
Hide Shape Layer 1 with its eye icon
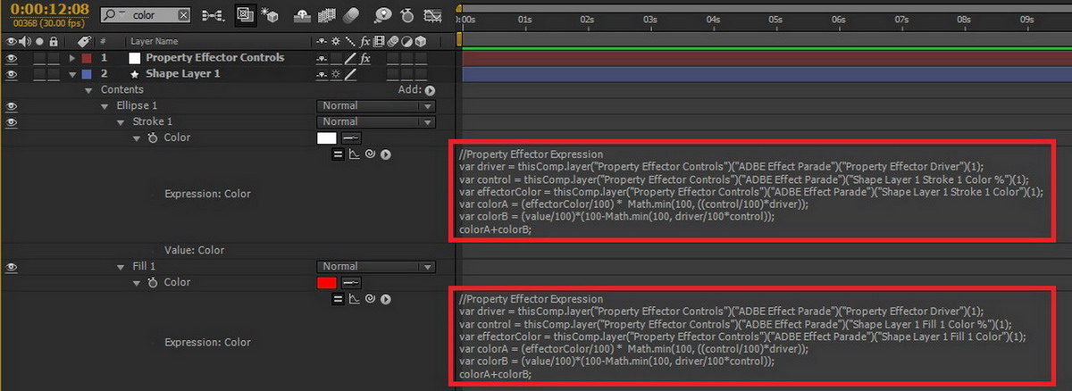[12, 74]
